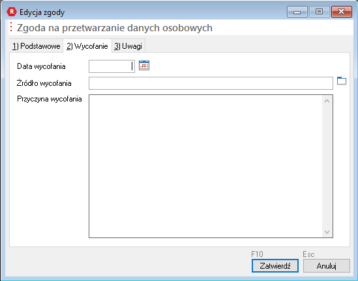
Task: Click into the Źródło wycofania field
Action: (x=211, y=83)
